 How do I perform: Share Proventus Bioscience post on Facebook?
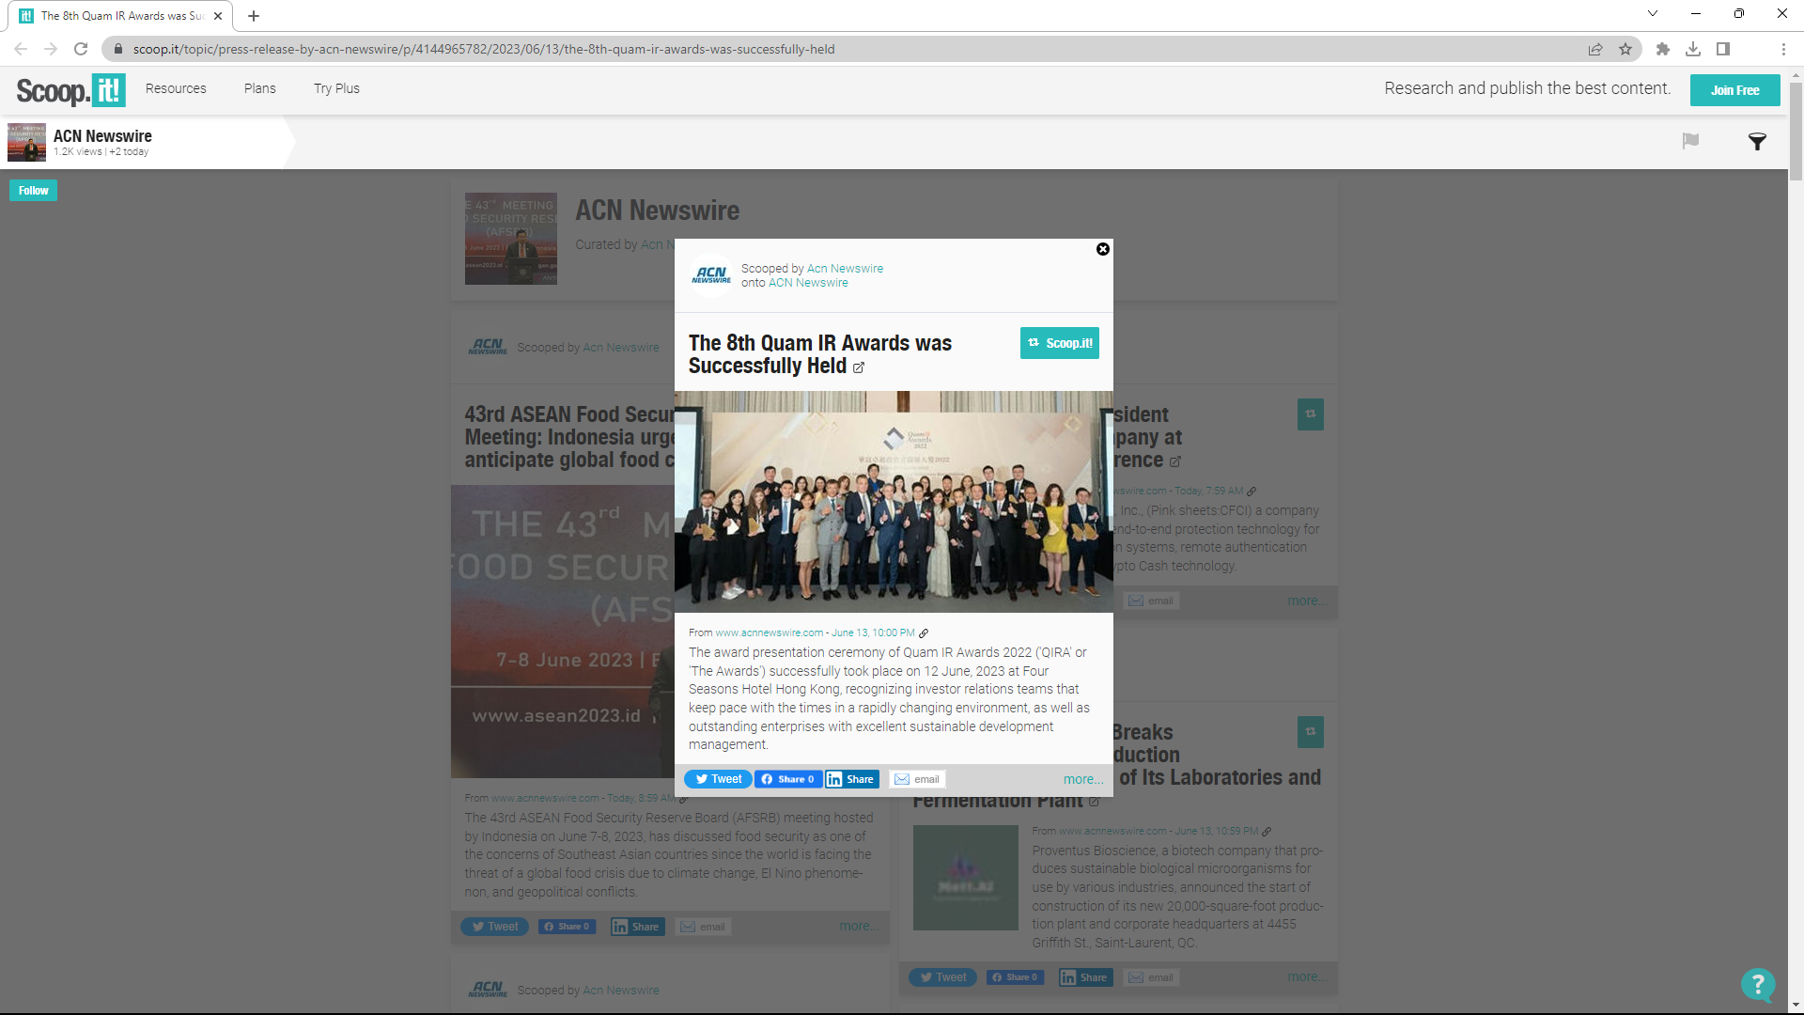point(1015,977)
